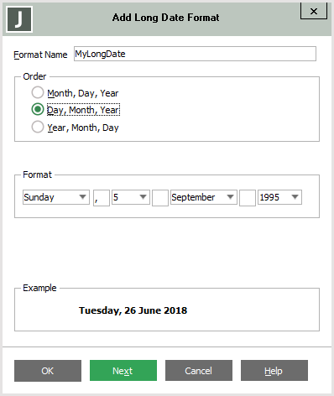Confirm with the OK button
Image resolution: width=334 pixels, height=396 pixels.
[48, 371]
